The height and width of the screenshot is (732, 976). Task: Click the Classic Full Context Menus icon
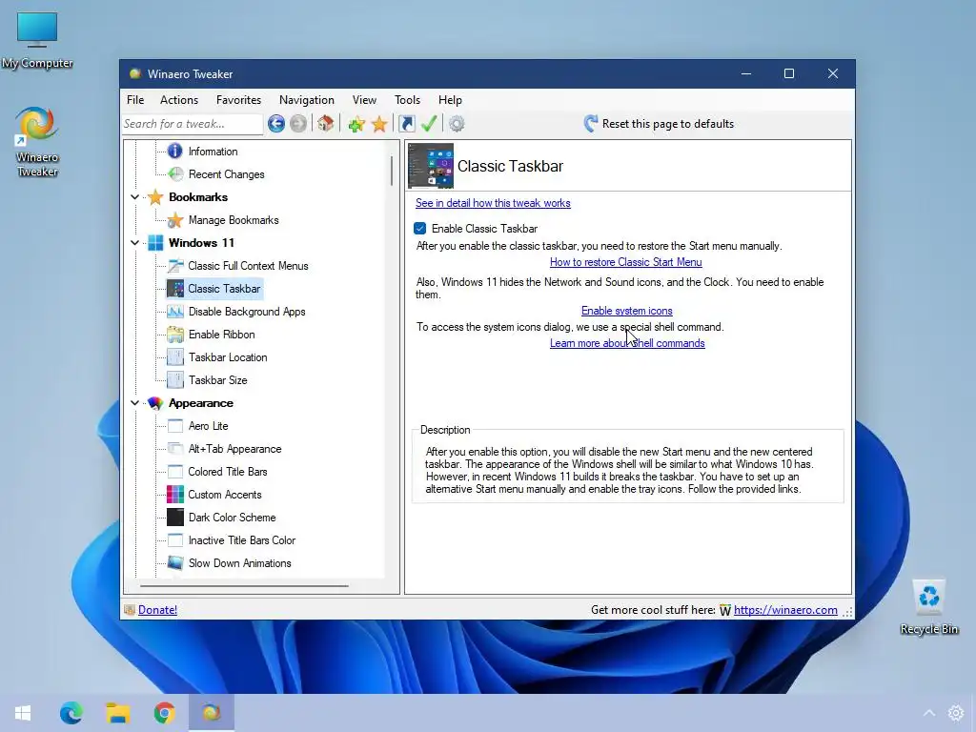[175, 266]
